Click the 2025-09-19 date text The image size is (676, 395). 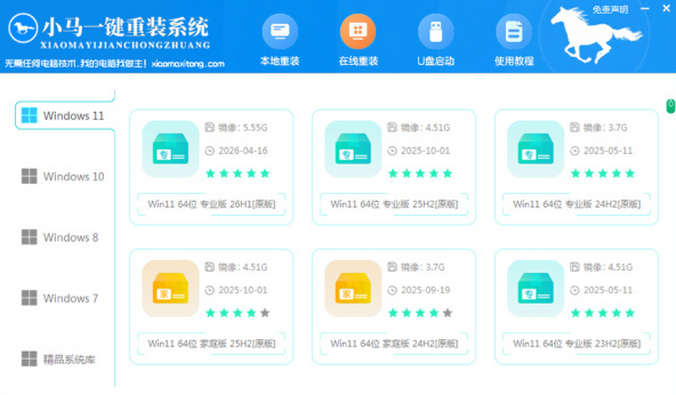point(425,290)
